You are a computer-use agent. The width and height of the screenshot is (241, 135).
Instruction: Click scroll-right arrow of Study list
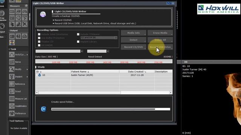171,93
